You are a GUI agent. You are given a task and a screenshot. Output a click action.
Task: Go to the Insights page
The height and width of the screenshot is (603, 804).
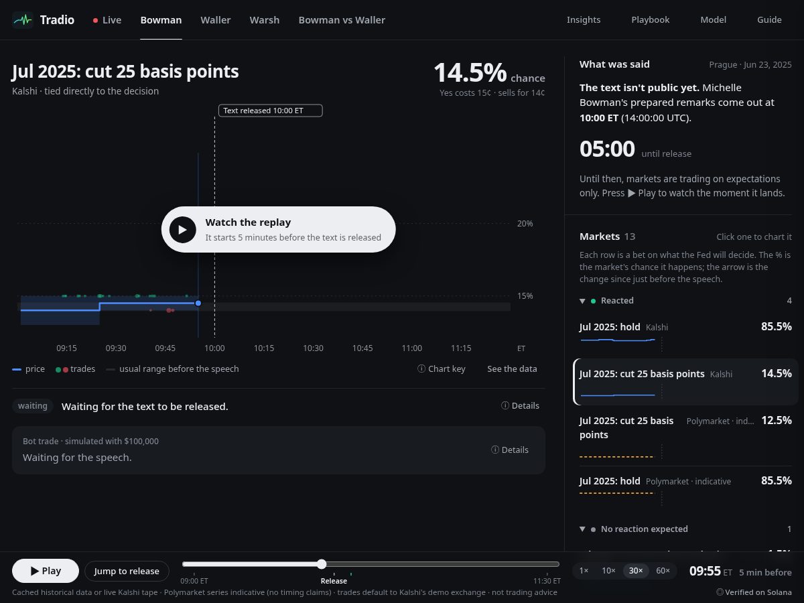tap(584, 20)
